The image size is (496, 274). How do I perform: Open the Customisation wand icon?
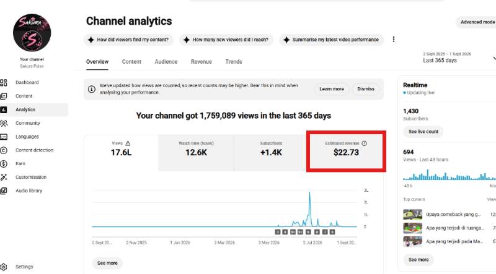tap(4, 178)
